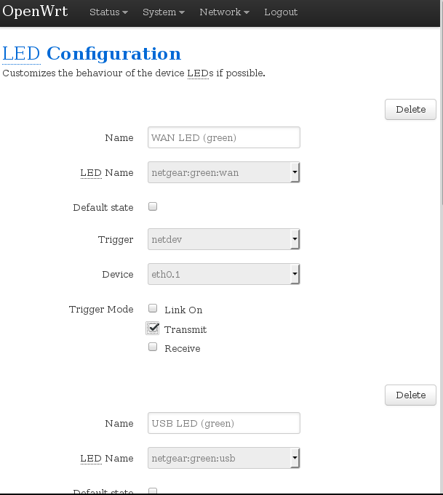Toggle the WAN LED Default state checkbox
Image resolution: width=443 pixels, height=495 pixels.
153,206
